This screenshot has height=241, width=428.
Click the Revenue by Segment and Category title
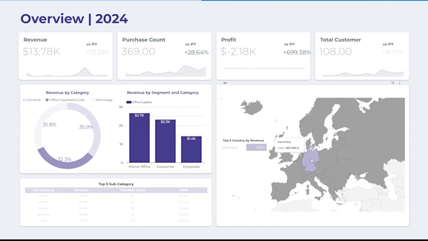[162, 92]
